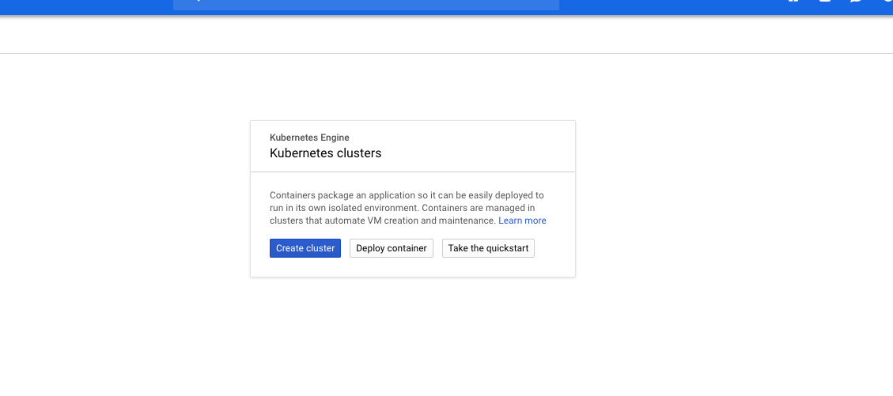Select Take the quickstart button
The width and height of the screenshot is (893, 396).
click(488, 248)
